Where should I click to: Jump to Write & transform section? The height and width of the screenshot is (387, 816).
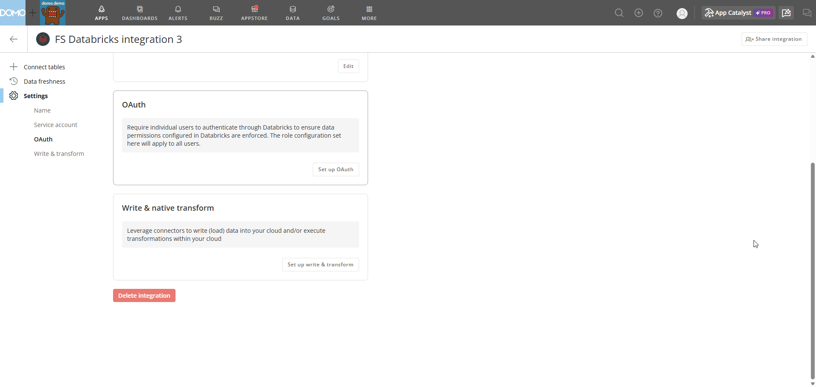coord(59,154)
